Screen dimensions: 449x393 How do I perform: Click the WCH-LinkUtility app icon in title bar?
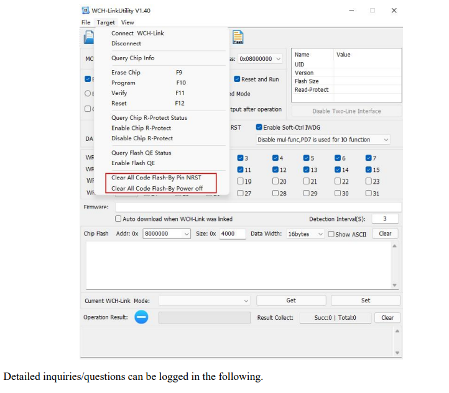(x=85, y=11)
